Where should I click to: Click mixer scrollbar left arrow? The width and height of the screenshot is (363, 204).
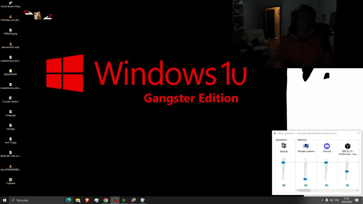[298, 190]
